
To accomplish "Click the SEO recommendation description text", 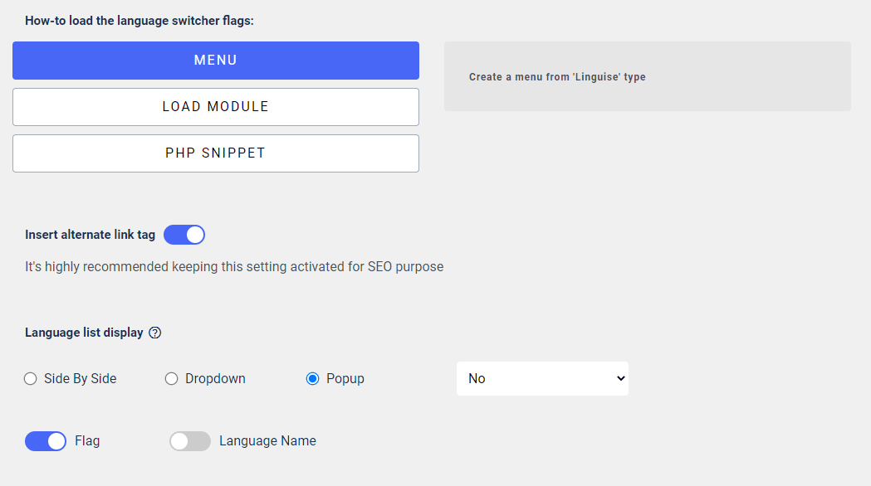I will pyautogui.click(x=234, y=267).
